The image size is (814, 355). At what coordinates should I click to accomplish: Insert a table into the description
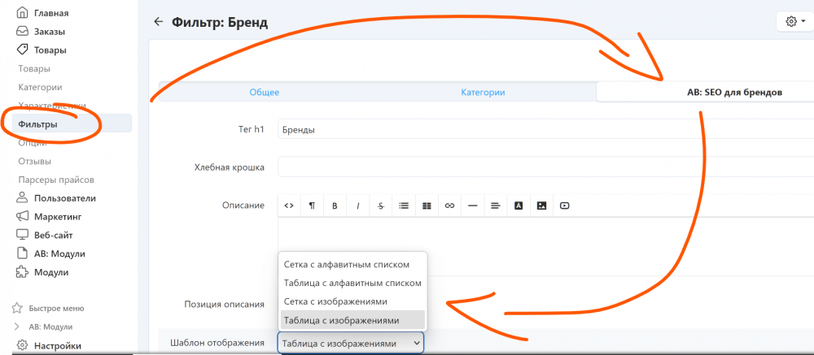coord(427,206)
